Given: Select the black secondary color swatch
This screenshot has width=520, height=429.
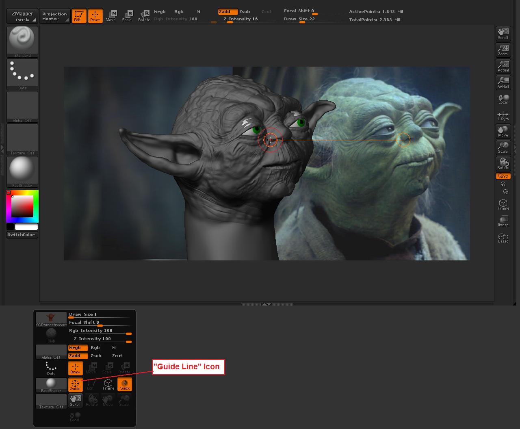Looking at the screenshot, I should coord(10,227).
